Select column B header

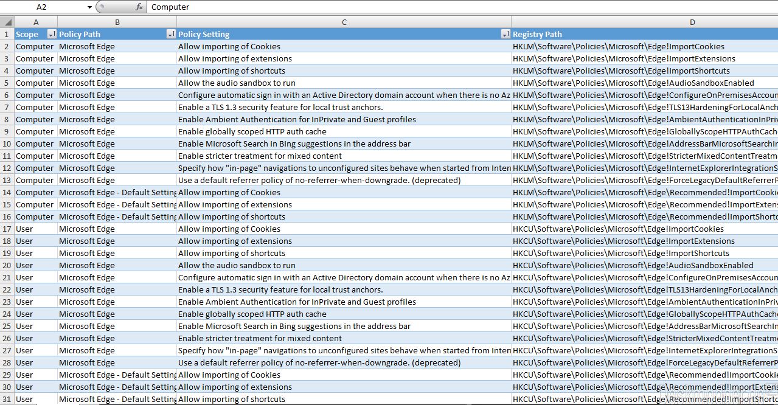tap(117, 22)
